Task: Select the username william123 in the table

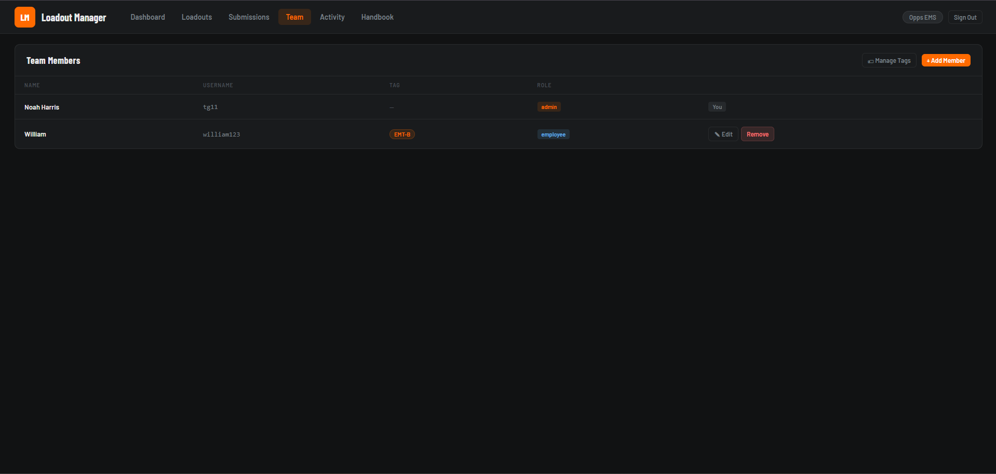Action: tap(222, 134)
